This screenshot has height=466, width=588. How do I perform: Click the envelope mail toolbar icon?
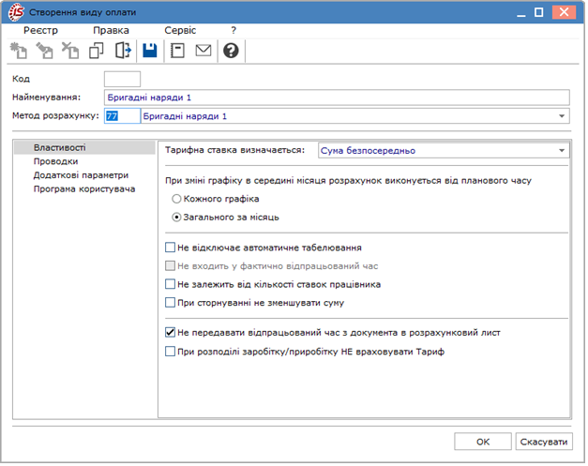point(204,51)
